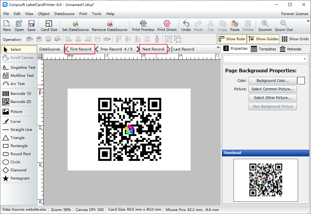This screenshot has width=311, height=214.
Task: Expand main toolbar overflow chevron
Action: pyautogui.click(x=308, y=21)
